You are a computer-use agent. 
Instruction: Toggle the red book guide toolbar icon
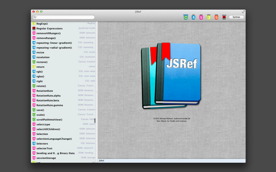(x=224, y=17)
